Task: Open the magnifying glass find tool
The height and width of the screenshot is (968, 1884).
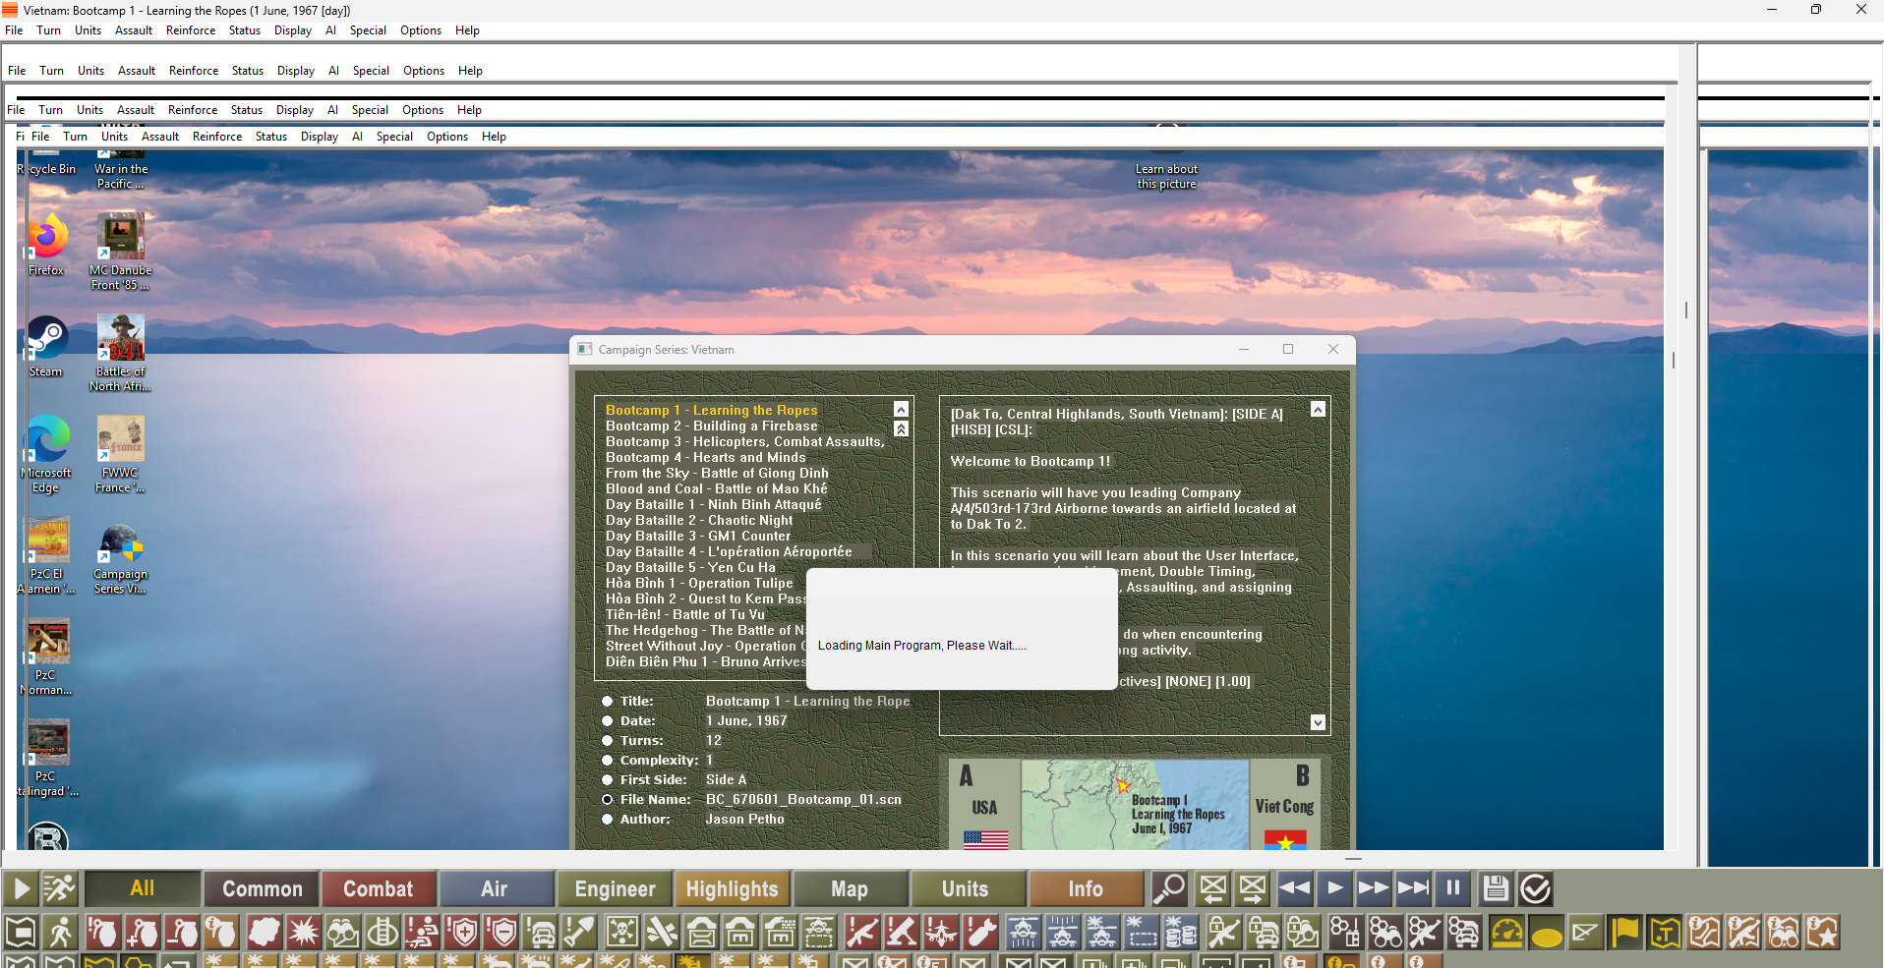Action: (1170, 888)
